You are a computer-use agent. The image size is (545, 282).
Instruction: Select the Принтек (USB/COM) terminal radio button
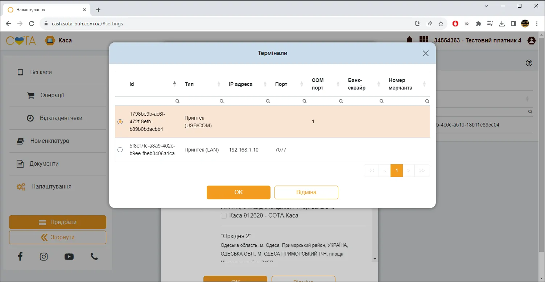[x=120, y=122]
